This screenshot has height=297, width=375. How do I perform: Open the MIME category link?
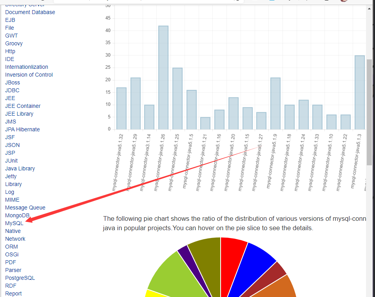click(x=12, y=200)
